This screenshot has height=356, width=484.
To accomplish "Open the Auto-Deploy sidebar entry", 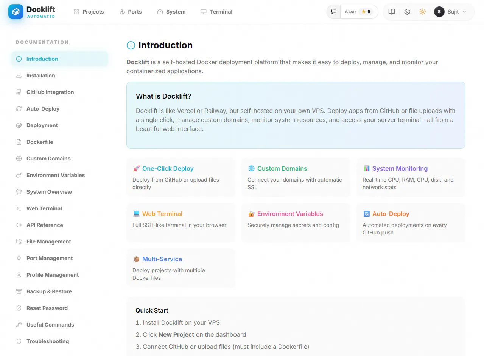I will click(x=60, y=109).
